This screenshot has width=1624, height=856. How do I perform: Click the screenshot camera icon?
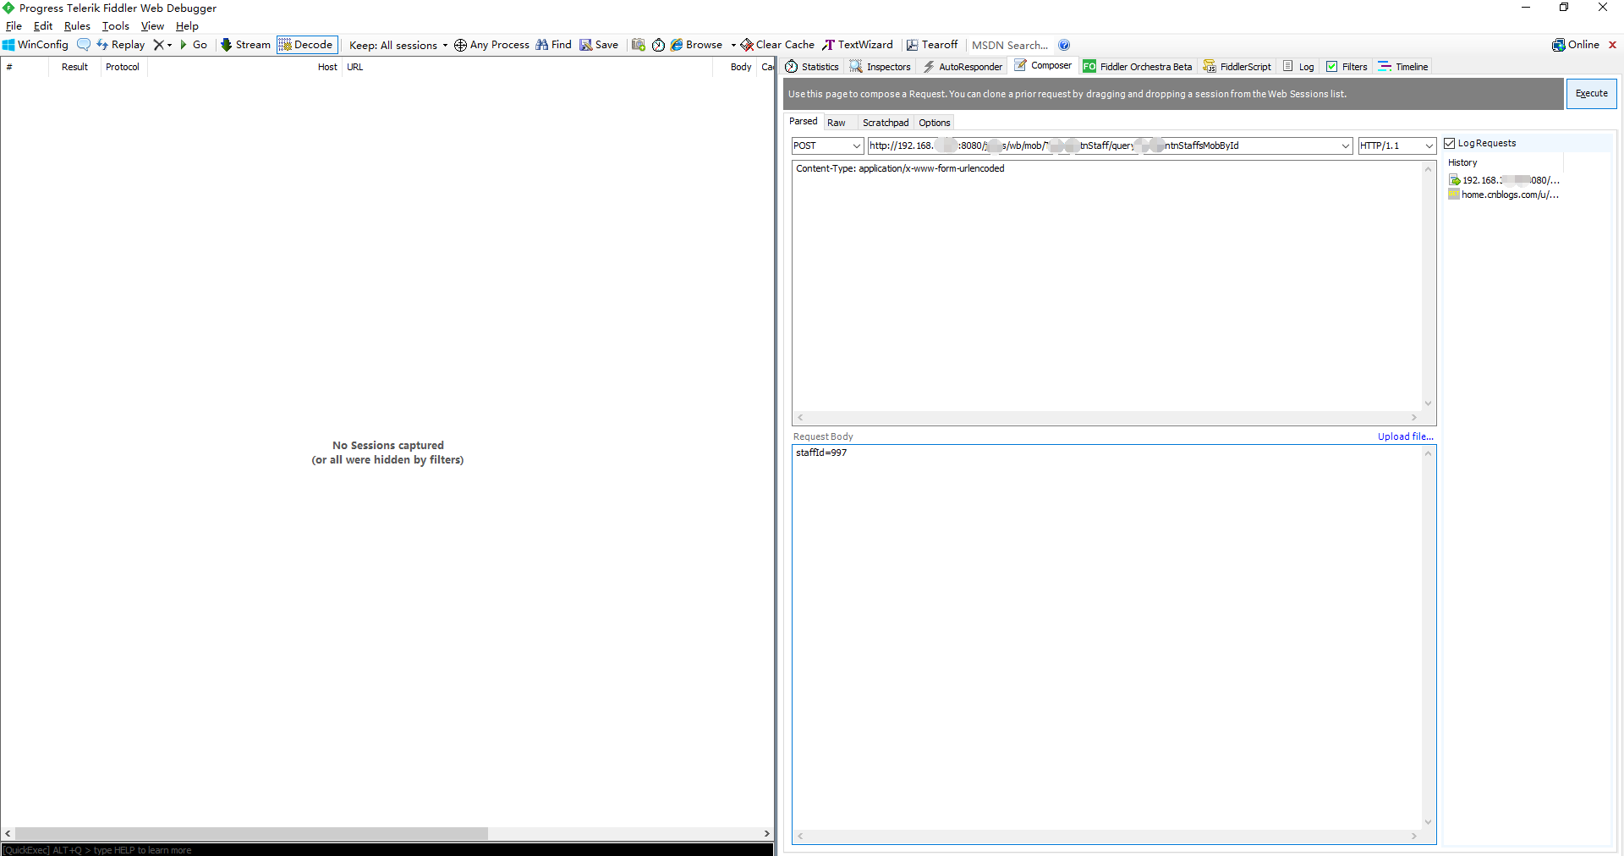(639, 45)
